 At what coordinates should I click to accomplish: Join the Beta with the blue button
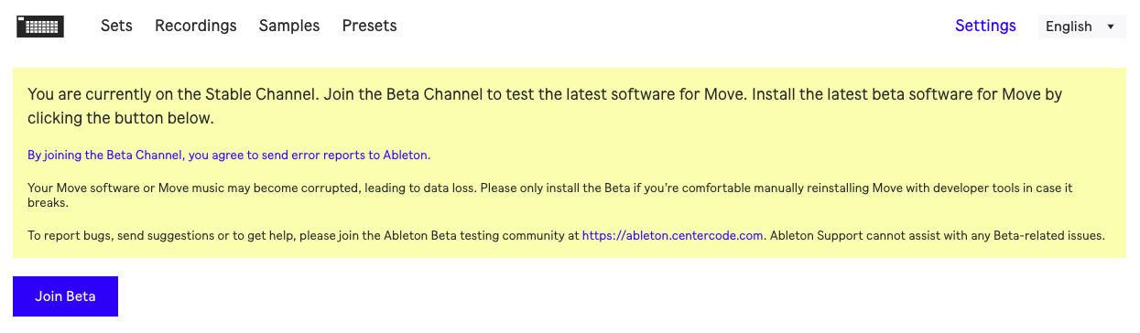coord(65,296)
